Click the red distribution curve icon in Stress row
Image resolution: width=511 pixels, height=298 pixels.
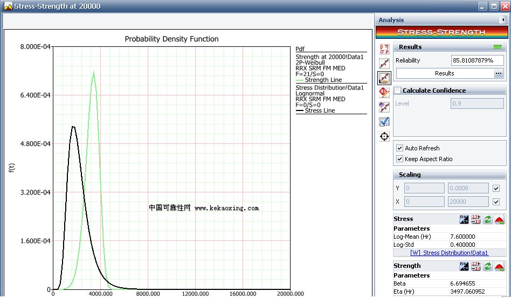pos(500,219)
